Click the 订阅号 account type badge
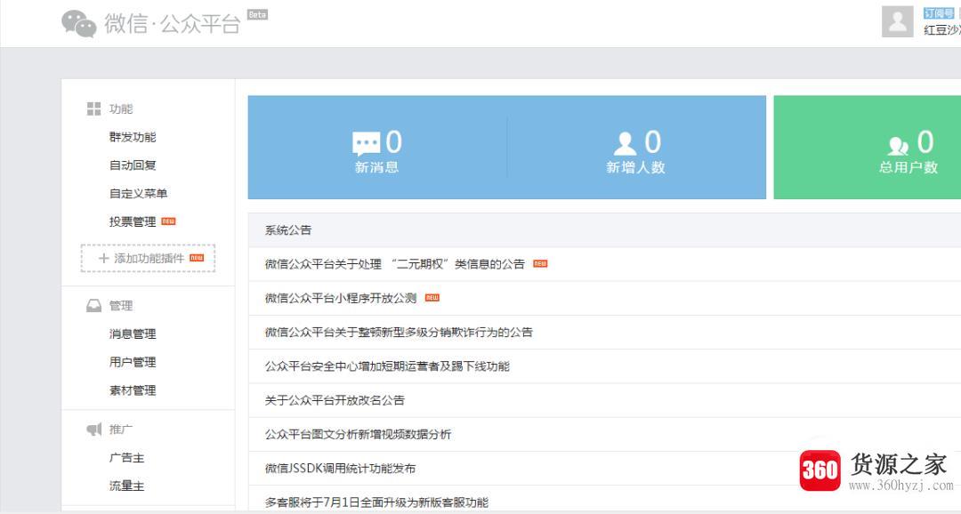The width and height of the screenshot is (961, 514). 939,13
